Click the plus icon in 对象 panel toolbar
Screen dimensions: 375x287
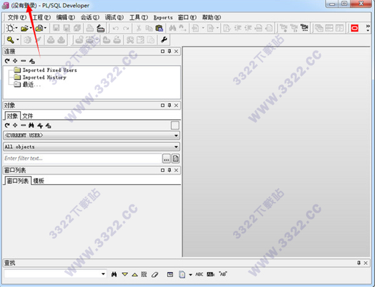(15, 125)
